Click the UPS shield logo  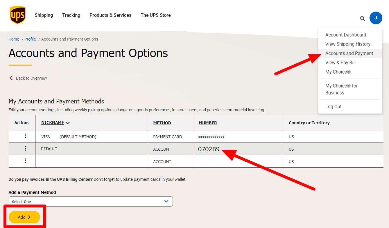(18, 15)
